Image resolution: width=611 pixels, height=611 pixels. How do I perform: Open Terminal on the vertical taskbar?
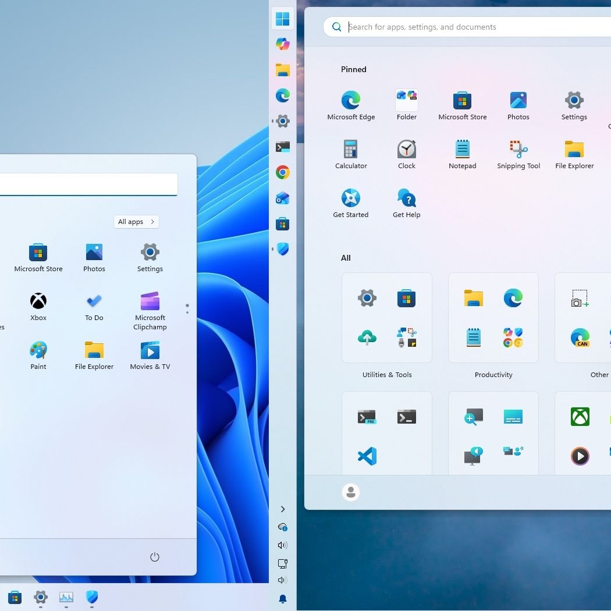(x=282, y=147)
